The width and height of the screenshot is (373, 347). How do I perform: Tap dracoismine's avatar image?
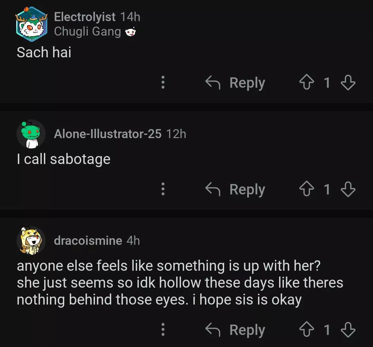pos(31,241)
